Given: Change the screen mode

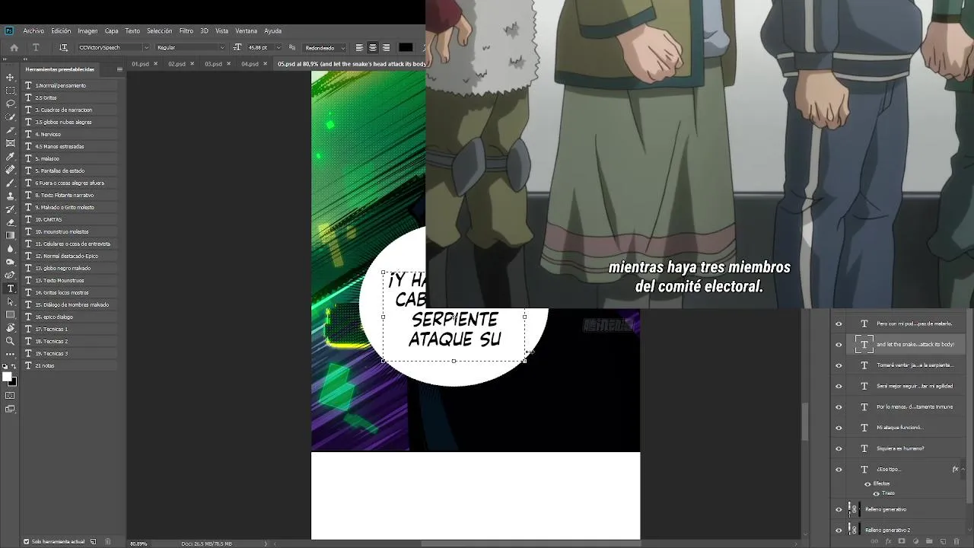Looking at the screenshot, I should pos(10,409).
